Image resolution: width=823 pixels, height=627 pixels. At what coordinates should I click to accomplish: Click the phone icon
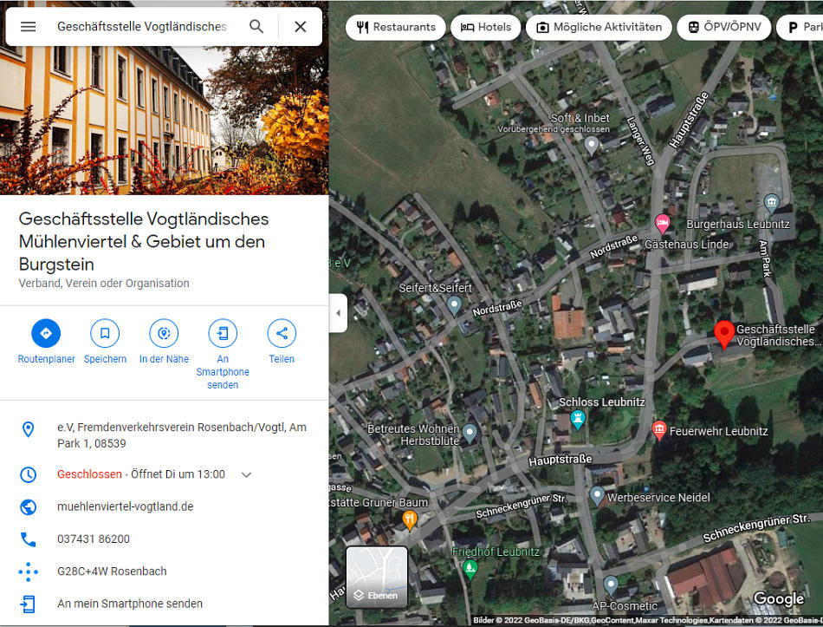[28, 539]
